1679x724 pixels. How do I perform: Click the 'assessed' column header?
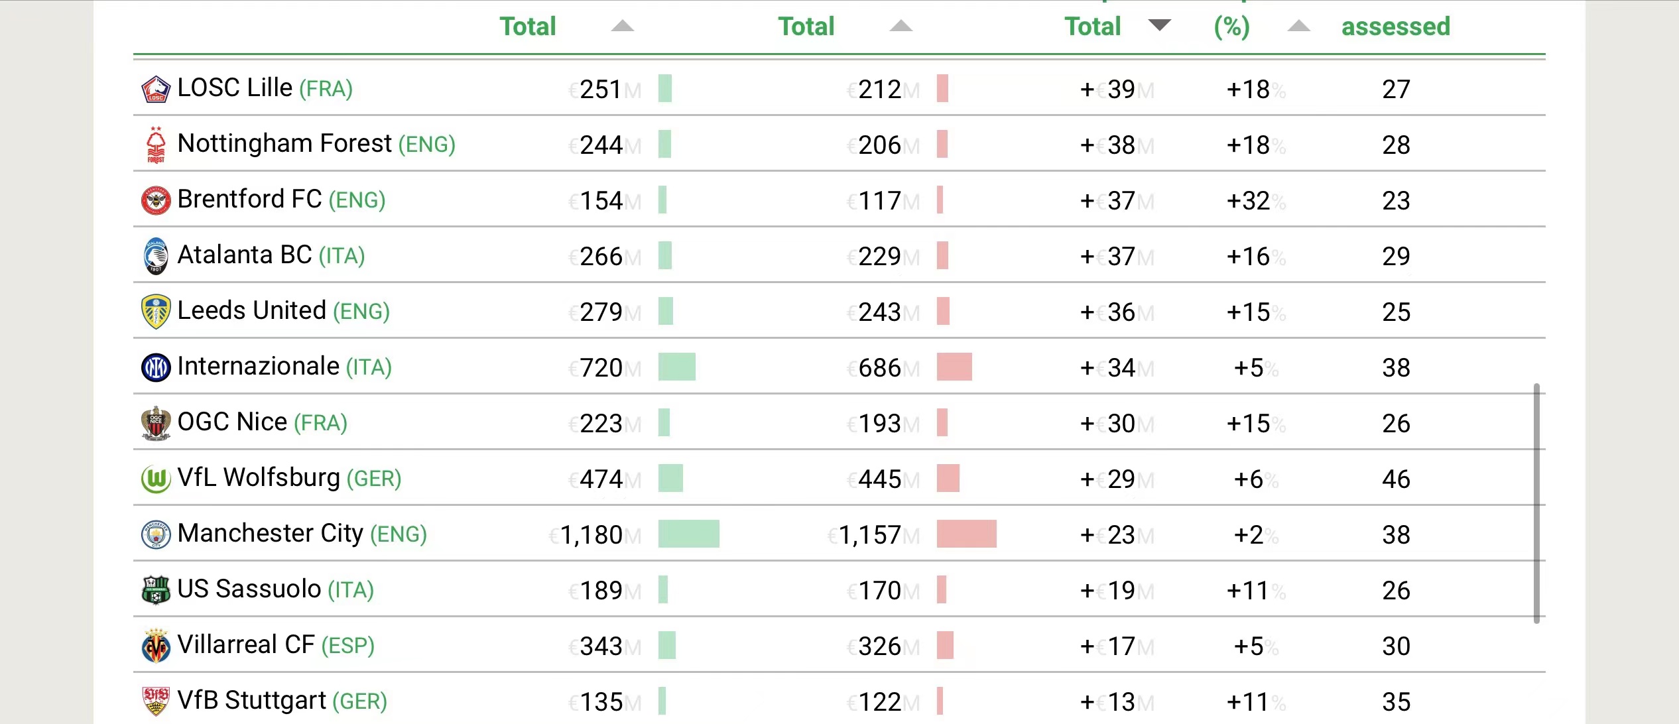[1396, 27]
